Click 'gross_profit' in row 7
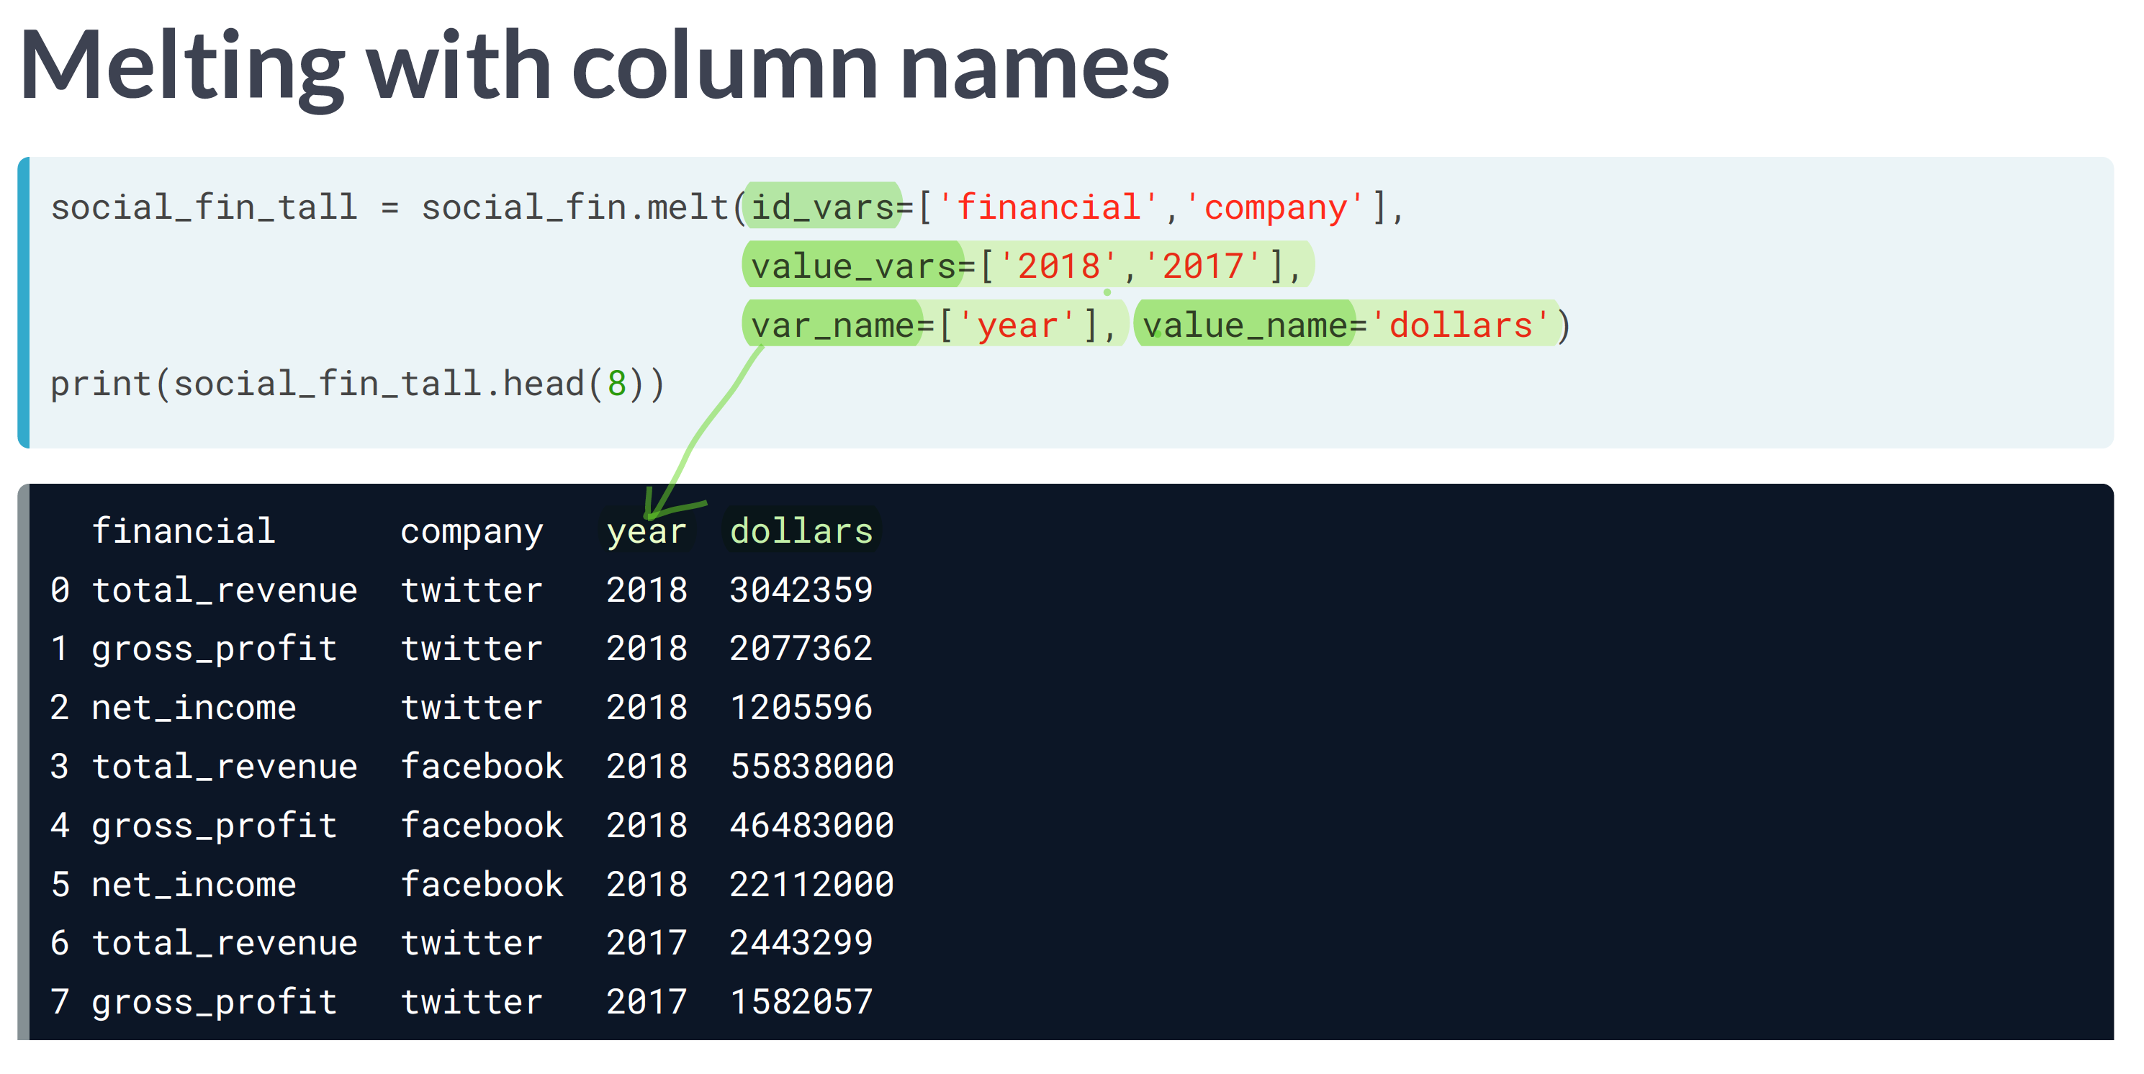The height and width of the screenshot is (1074, 2144). 214,1001
